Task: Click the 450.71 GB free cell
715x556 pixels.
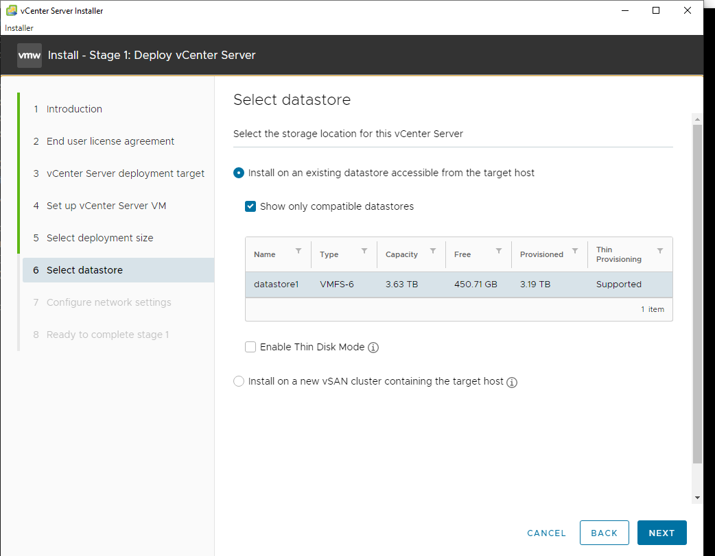Action: pos(476,285)
